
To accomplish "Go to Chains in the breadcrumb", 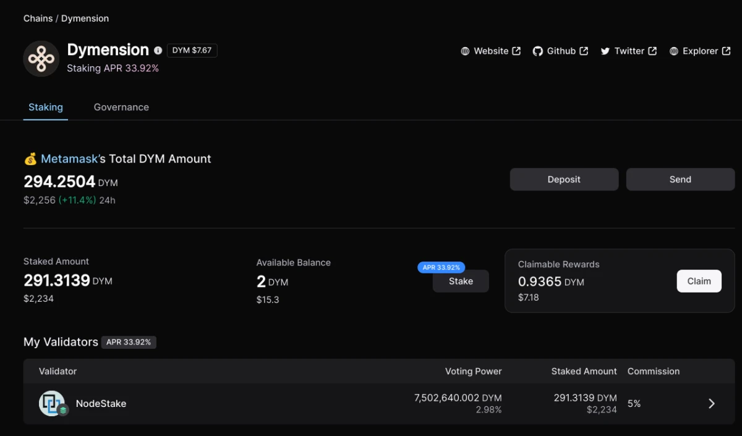I will [38, 19].
